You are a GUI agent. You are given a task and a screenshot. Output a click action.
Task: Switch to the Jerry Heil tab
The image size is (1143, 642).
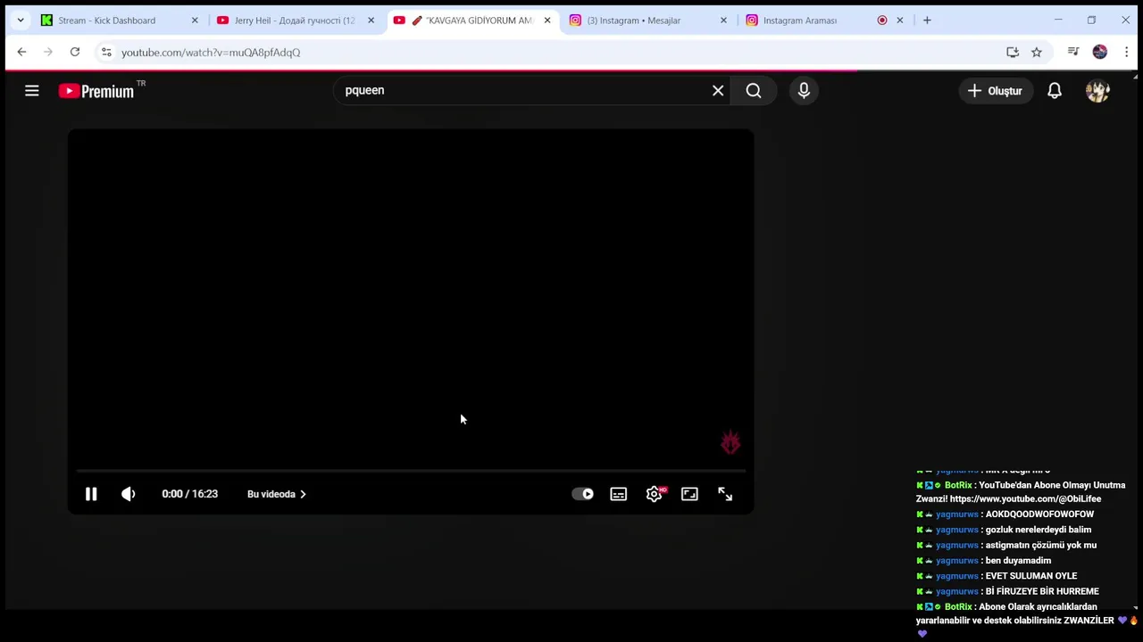(x=295, y=21)
